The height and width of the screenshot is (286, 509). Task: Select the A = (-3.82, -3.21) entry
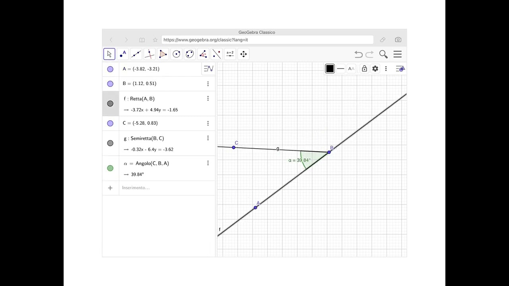coord(141,69)
